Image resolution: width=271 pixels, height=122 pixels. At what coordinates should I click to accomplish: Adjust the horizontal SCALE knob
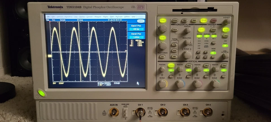point(187,55)
